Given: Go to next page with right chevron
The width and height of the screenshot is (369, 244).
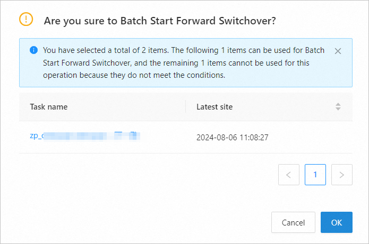Looking at the screenshot, I should point(341,175).
